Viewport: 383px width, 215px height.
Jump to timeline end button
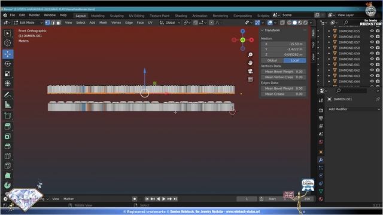click(x=175, y=199)
